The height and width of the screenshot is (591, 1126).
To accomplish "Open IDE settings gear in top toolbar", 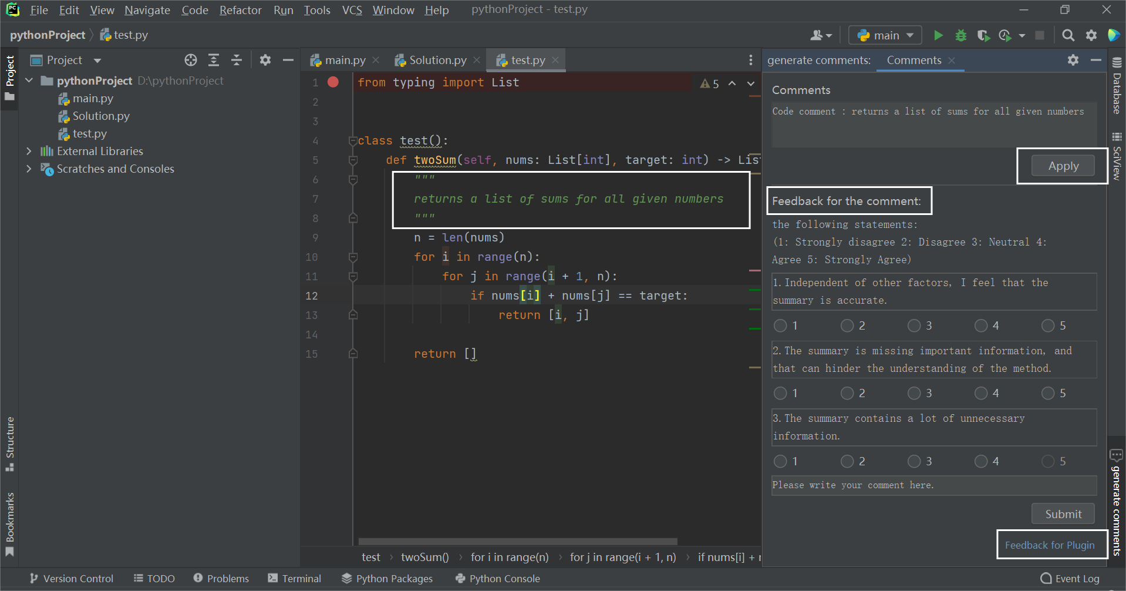I will [x=1091, y=35].
